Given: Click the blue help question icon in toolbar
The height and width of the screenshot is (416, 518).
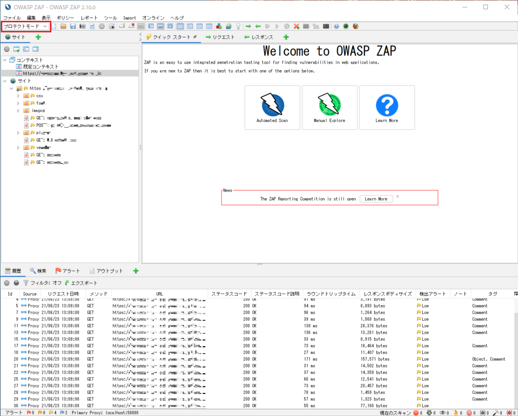Looking at the screenshot, I should 336,26.
